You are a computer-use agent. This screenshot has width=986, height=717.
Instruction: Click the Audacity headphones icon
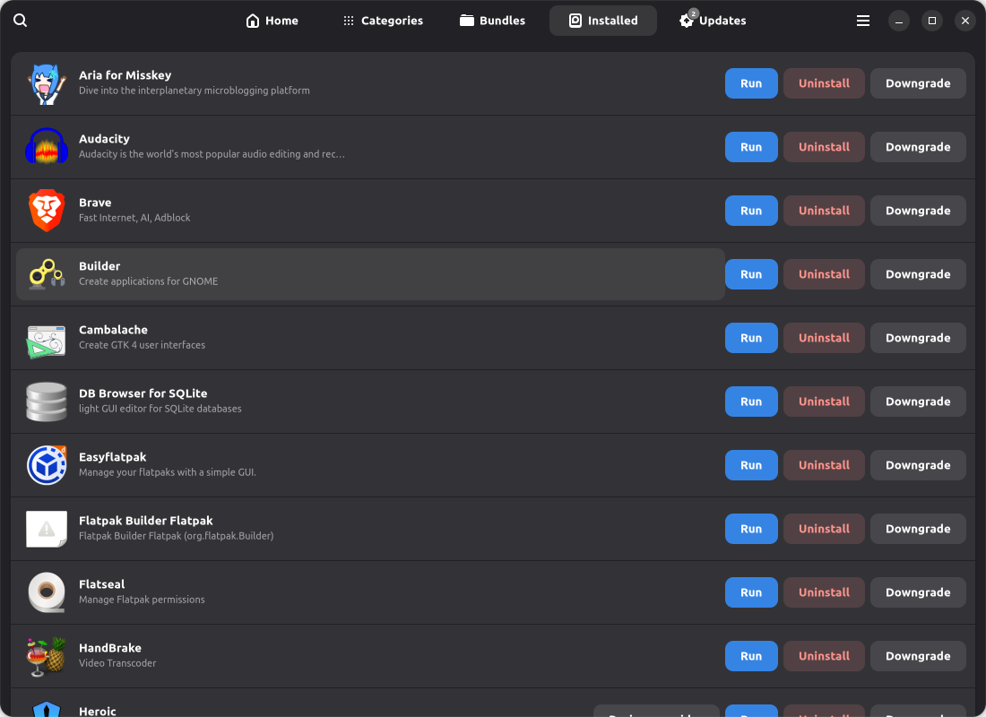(47, 147)
